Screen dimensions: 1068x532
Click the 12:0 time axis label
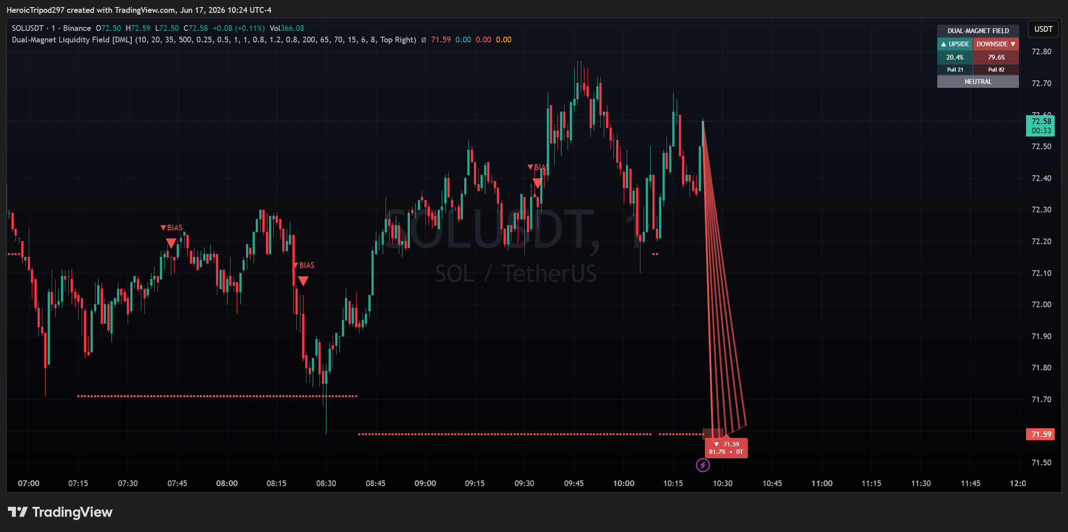click(x=1018, y=483)
